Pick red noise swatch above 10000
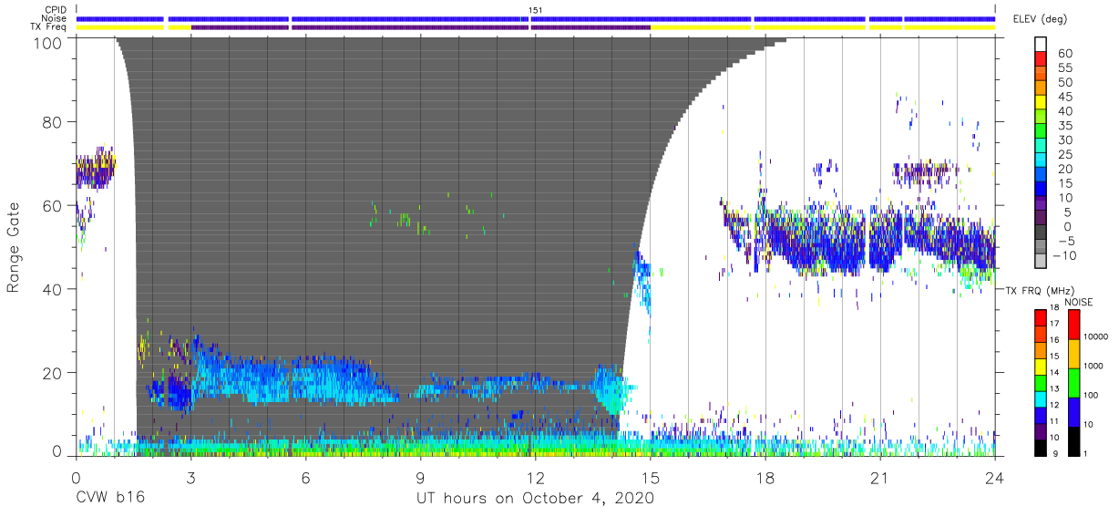1119x517 pixels. point(1073,325)
